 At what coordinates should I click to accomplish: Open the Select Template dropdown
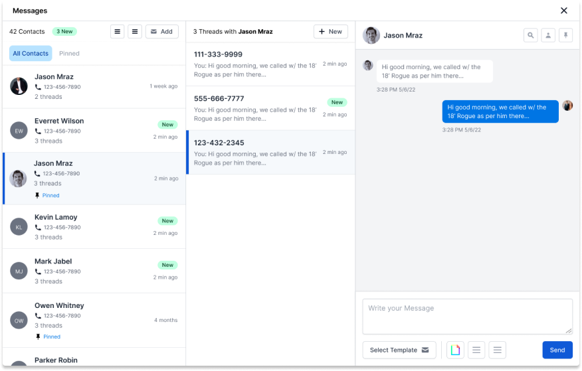pyautogui.click(x=399, y=350)
